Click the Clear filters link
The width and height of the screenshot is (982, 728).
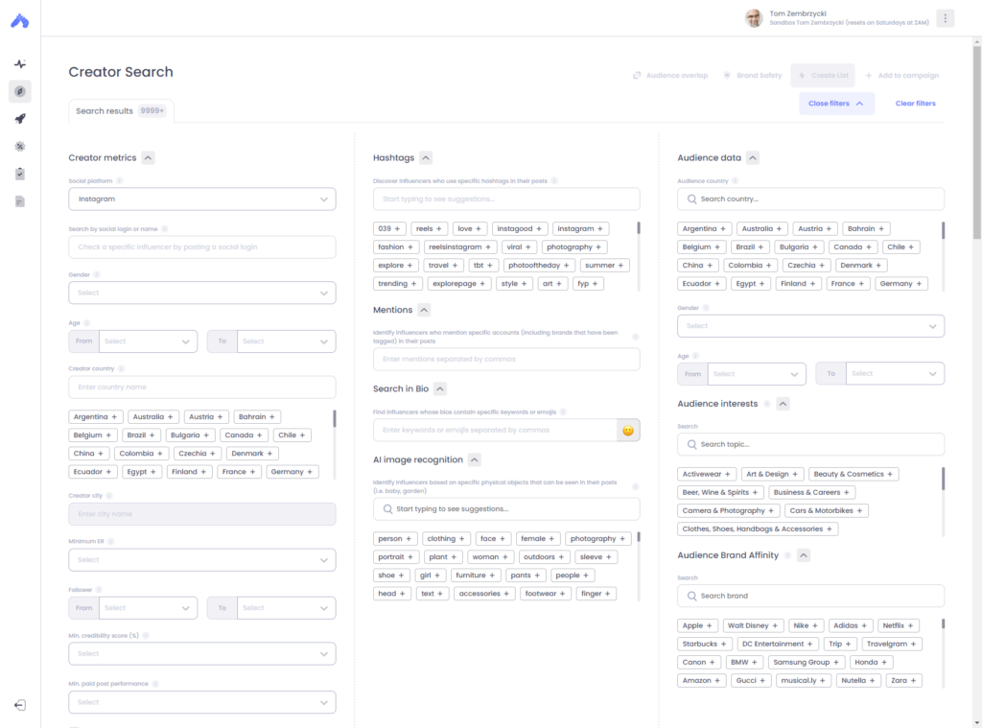click(x=915, y=103)
